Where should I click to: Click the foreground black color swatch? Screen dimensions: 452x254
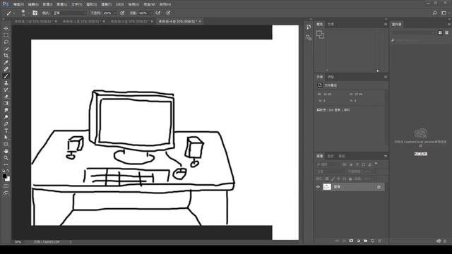[x=5, y=176]
